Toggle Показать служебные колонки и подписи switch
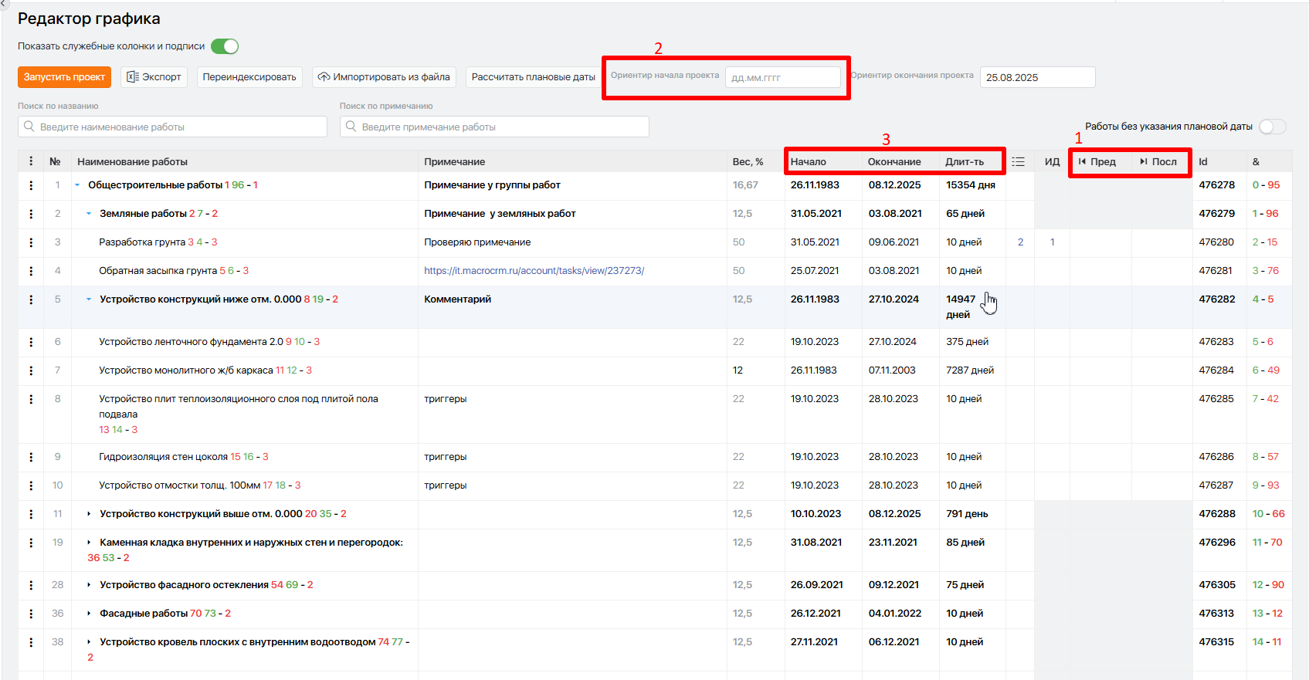This screenshot has height=680, width=1309. 225,46
